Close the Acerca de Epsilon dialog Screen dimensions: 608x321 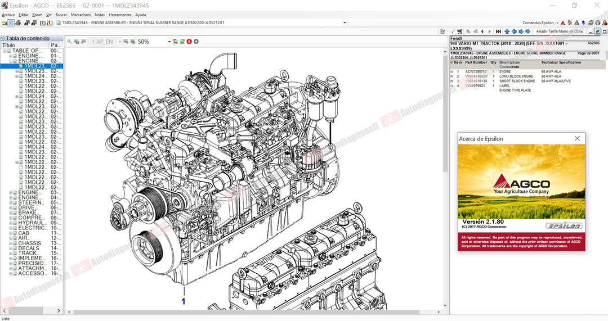pyautogui.click(x=578, y=138)
